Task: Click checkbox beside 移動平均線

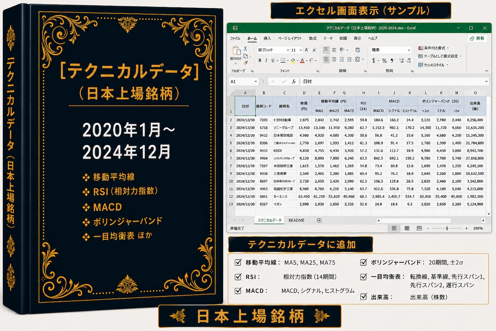Action: click(238, 262)
